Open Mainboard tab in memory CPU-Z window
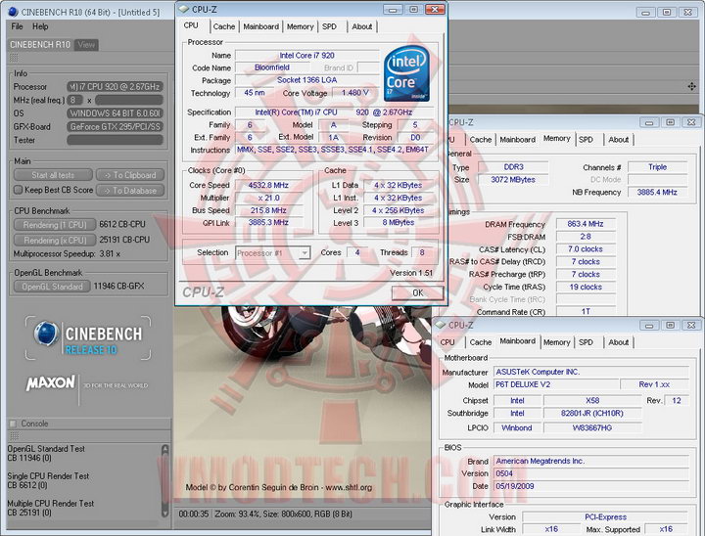 pos(518,140)
